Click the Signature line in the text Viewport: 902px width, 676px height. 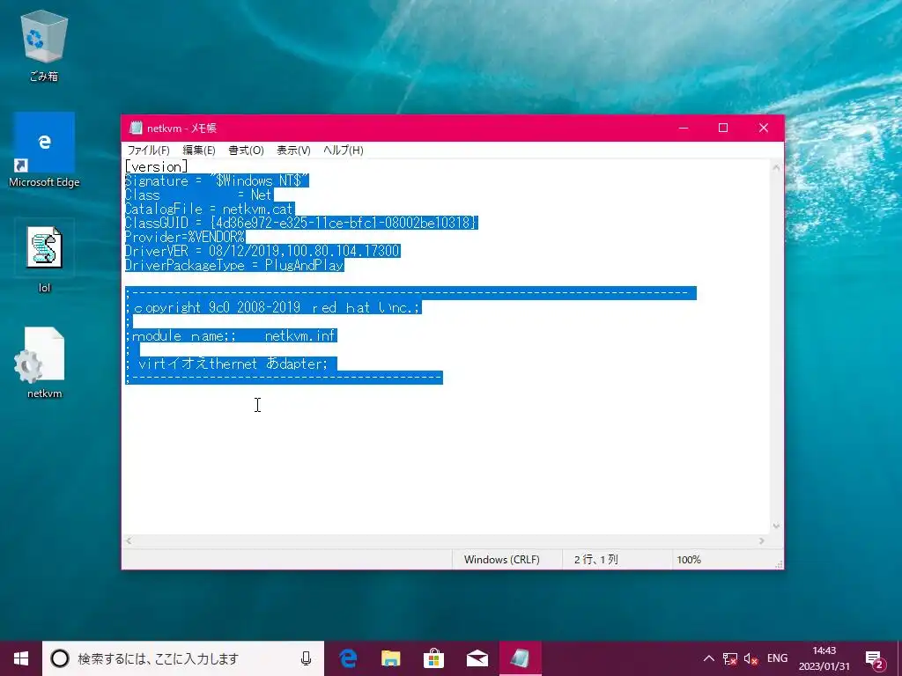(x=217, y=180)
